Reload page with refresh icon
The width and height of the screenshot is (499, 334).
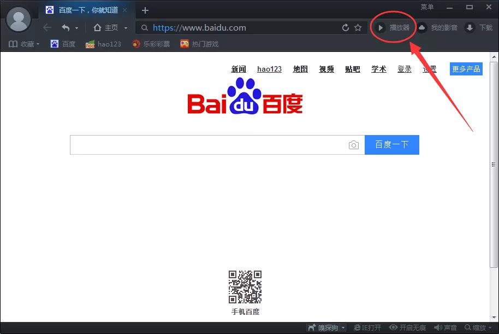point(345,28)
